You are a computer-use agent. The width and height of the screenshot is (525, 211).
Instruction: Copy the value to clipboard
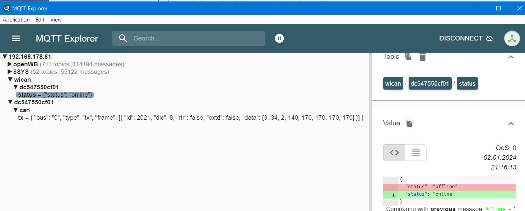409,123
